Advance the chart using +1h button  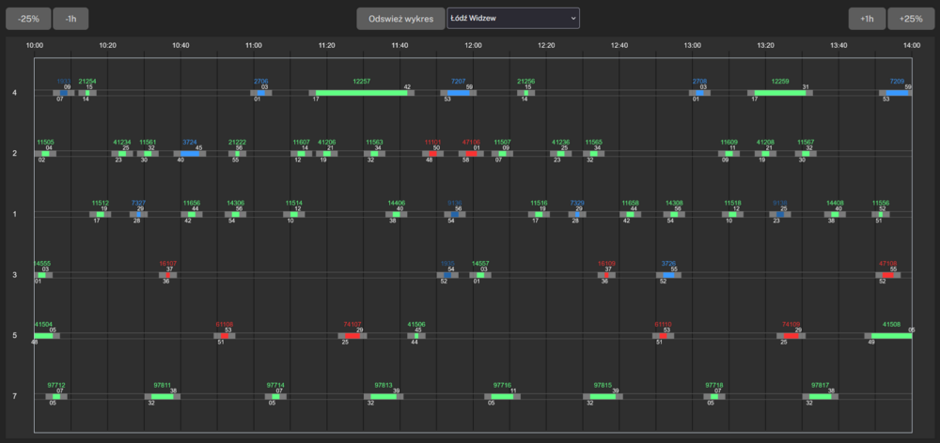pos(867,19)
